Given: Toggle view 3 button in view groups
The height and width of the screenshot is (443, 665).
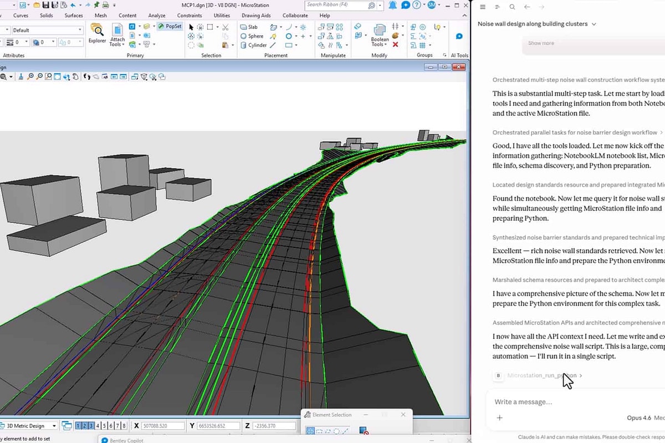Looking at the screenshot, I should coord(91,426).
